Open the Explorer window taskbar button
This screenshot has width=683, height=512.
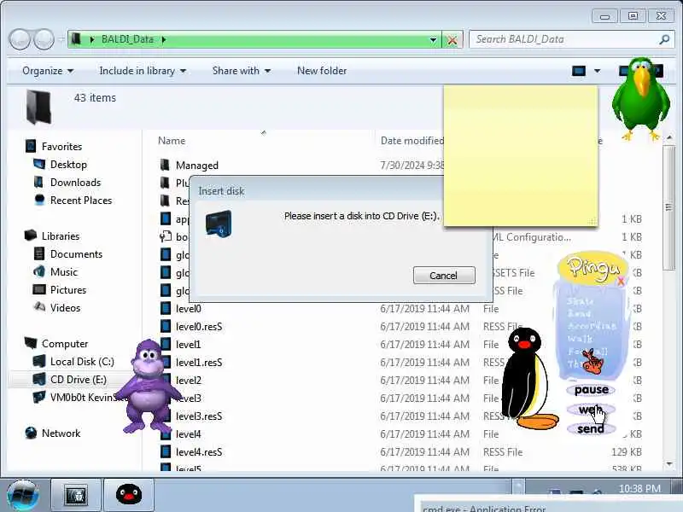click(76, 495)
